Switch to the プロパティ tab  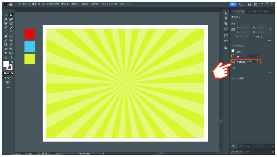tap(240, 12)
